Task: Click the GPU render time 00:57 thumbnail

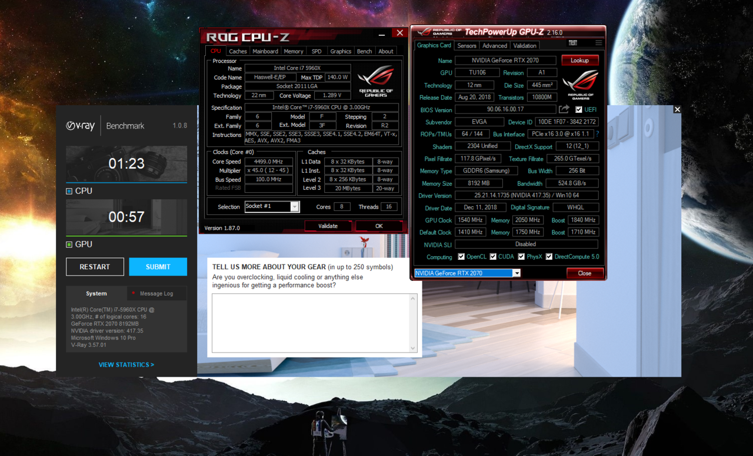Action: [126, 217]
